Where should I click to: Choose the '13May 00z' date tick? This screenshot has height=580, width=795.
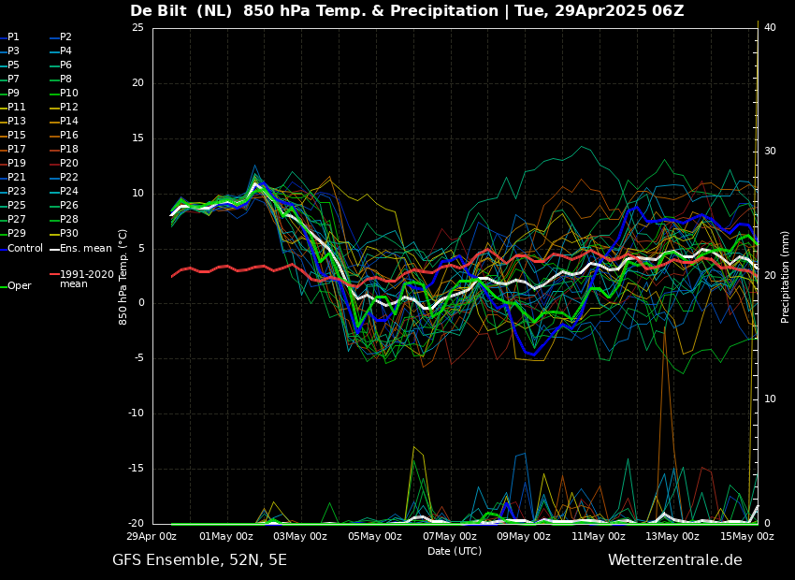coord(672,536)
